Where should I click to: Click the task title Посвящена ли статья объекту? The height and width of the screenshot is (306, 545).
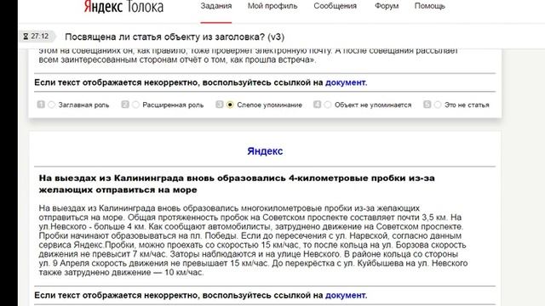pyautogui.click(x=175, y=37)
